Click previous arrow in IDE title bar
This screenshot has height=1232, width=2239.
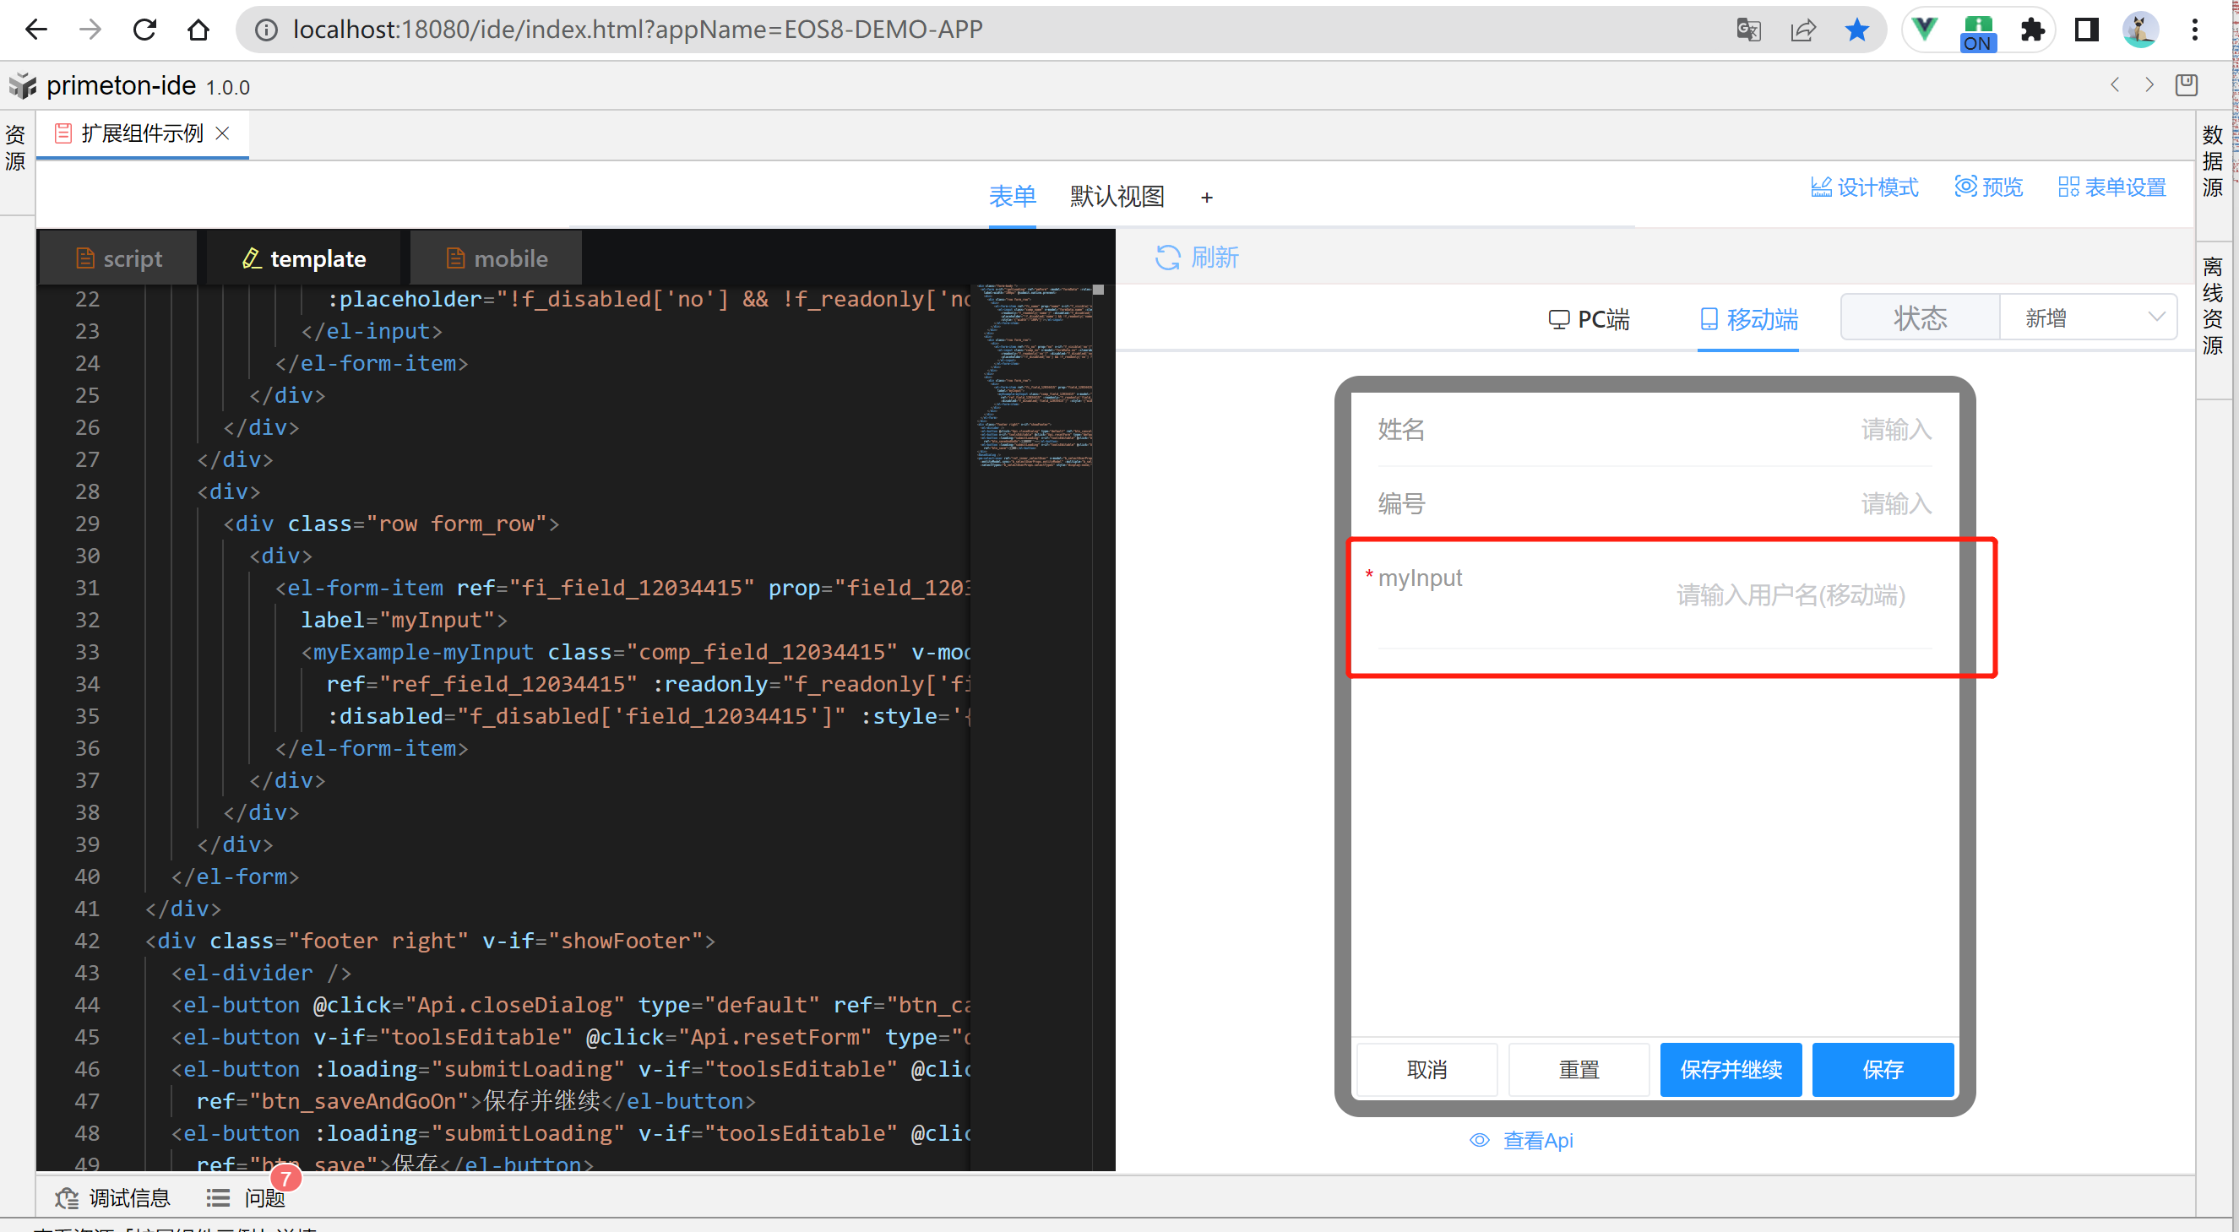(x=2116, y=85)
